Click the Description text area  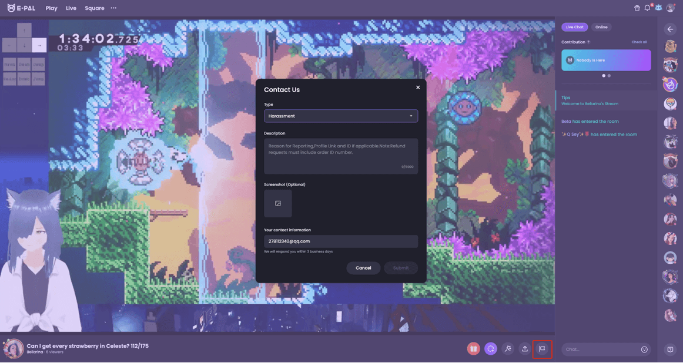click(x=341, y=156)
